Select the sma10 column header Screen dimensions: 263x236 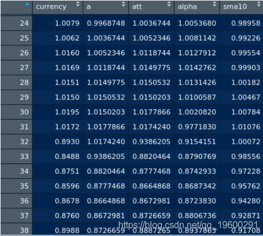pos(235,7)
